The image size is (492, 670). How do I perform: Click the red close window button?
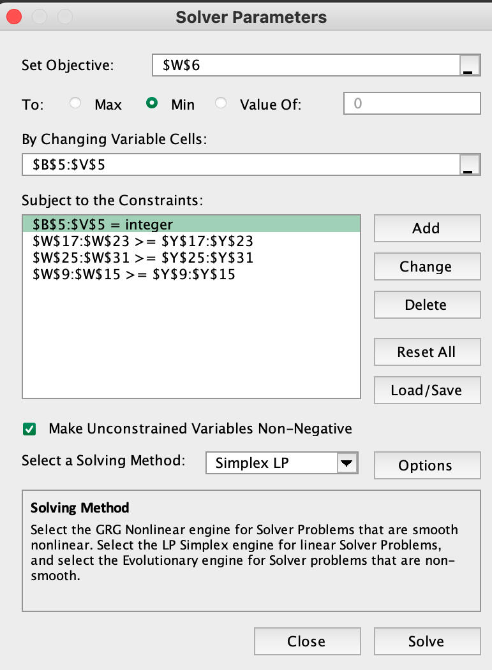13,17
